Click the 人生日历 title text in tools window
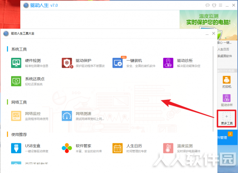 pyautogui.click(x=134, y=146)
